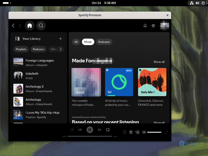The width and height of the screenshot is (208, 156).
Task: Open Anthology 2 album in library
Action: tap(38, 89)
